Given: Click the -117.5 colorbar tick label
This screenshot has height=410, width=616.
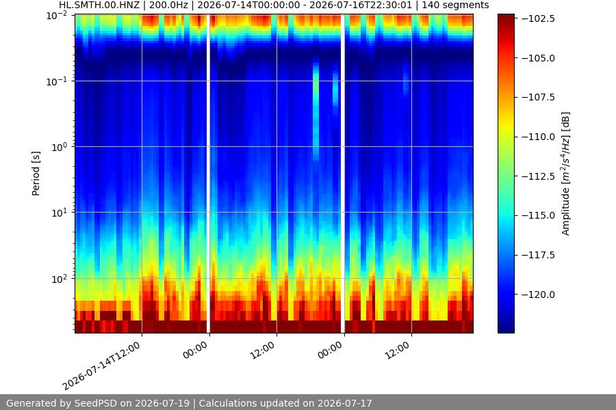Looking at the screenshot, I should pos(538,255).
